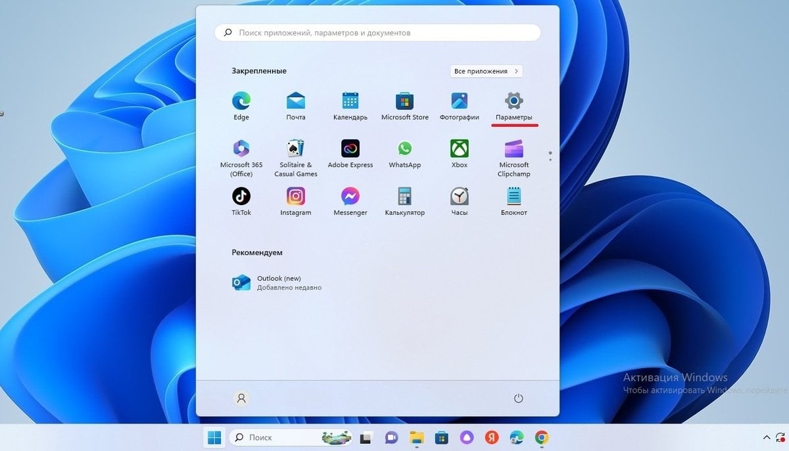Launch Google Chrome from the taskbar
The height and width of the screenshot is (451, 789).
(x=542, y=437)
